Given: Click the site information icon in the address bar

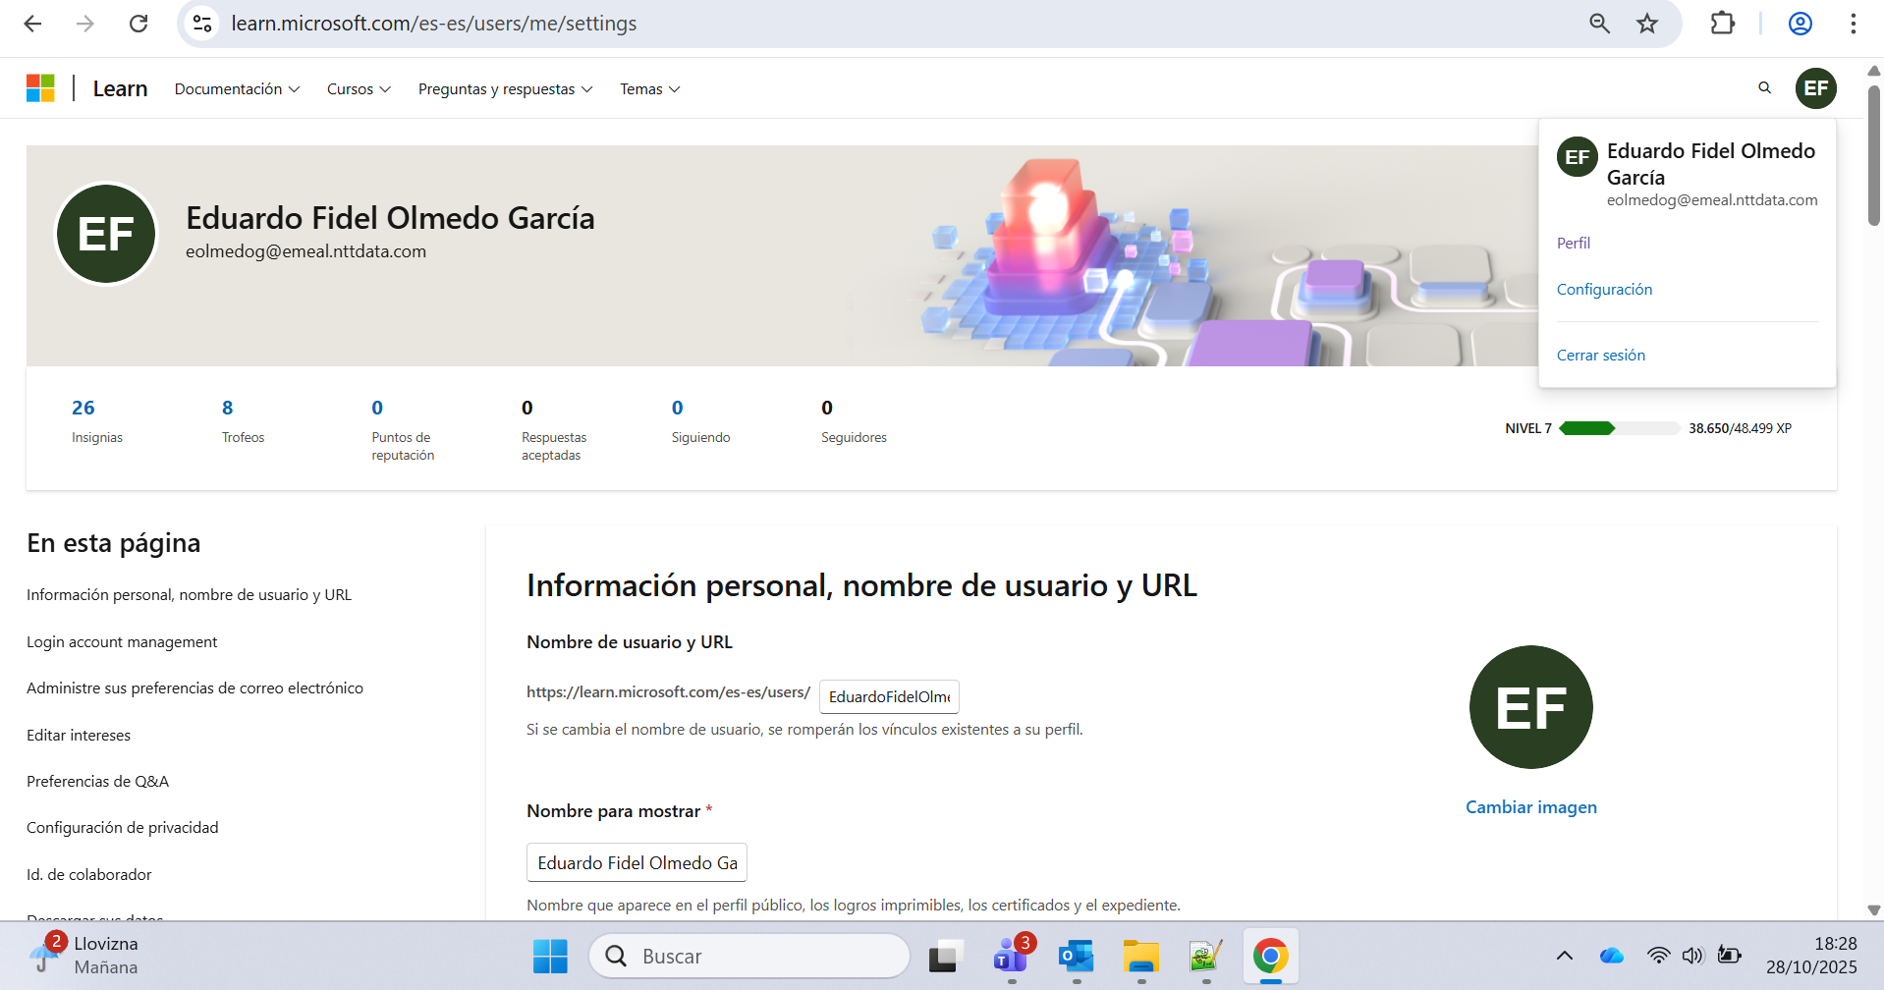Looking at the screenshot, I should pyautogui.click(x=202, y=23).
